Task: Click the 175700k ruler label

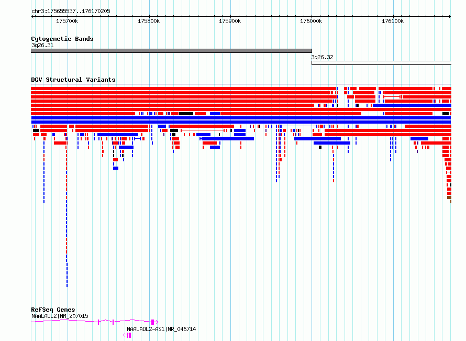Action: click(67, 21)
